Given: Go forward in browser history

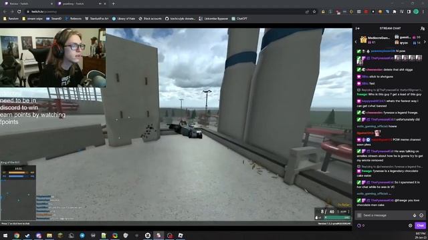Looking at the screenshot, I should 12,12.
